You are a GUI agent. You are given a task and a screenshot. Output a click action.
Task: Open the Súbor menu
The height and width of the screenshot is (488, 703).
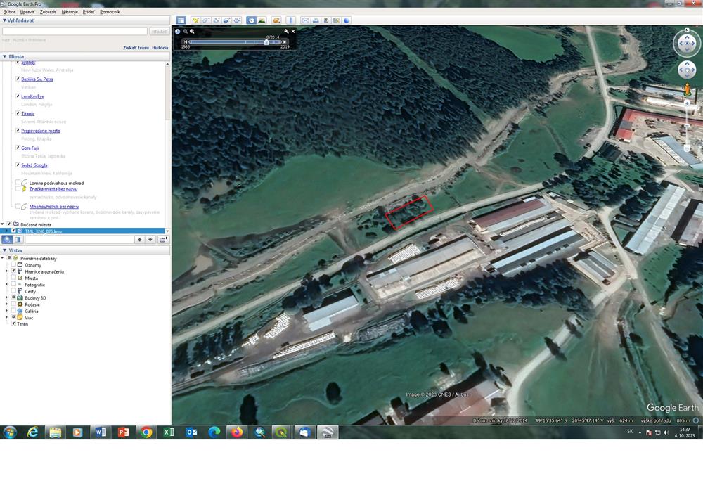[x=9, y=12]
